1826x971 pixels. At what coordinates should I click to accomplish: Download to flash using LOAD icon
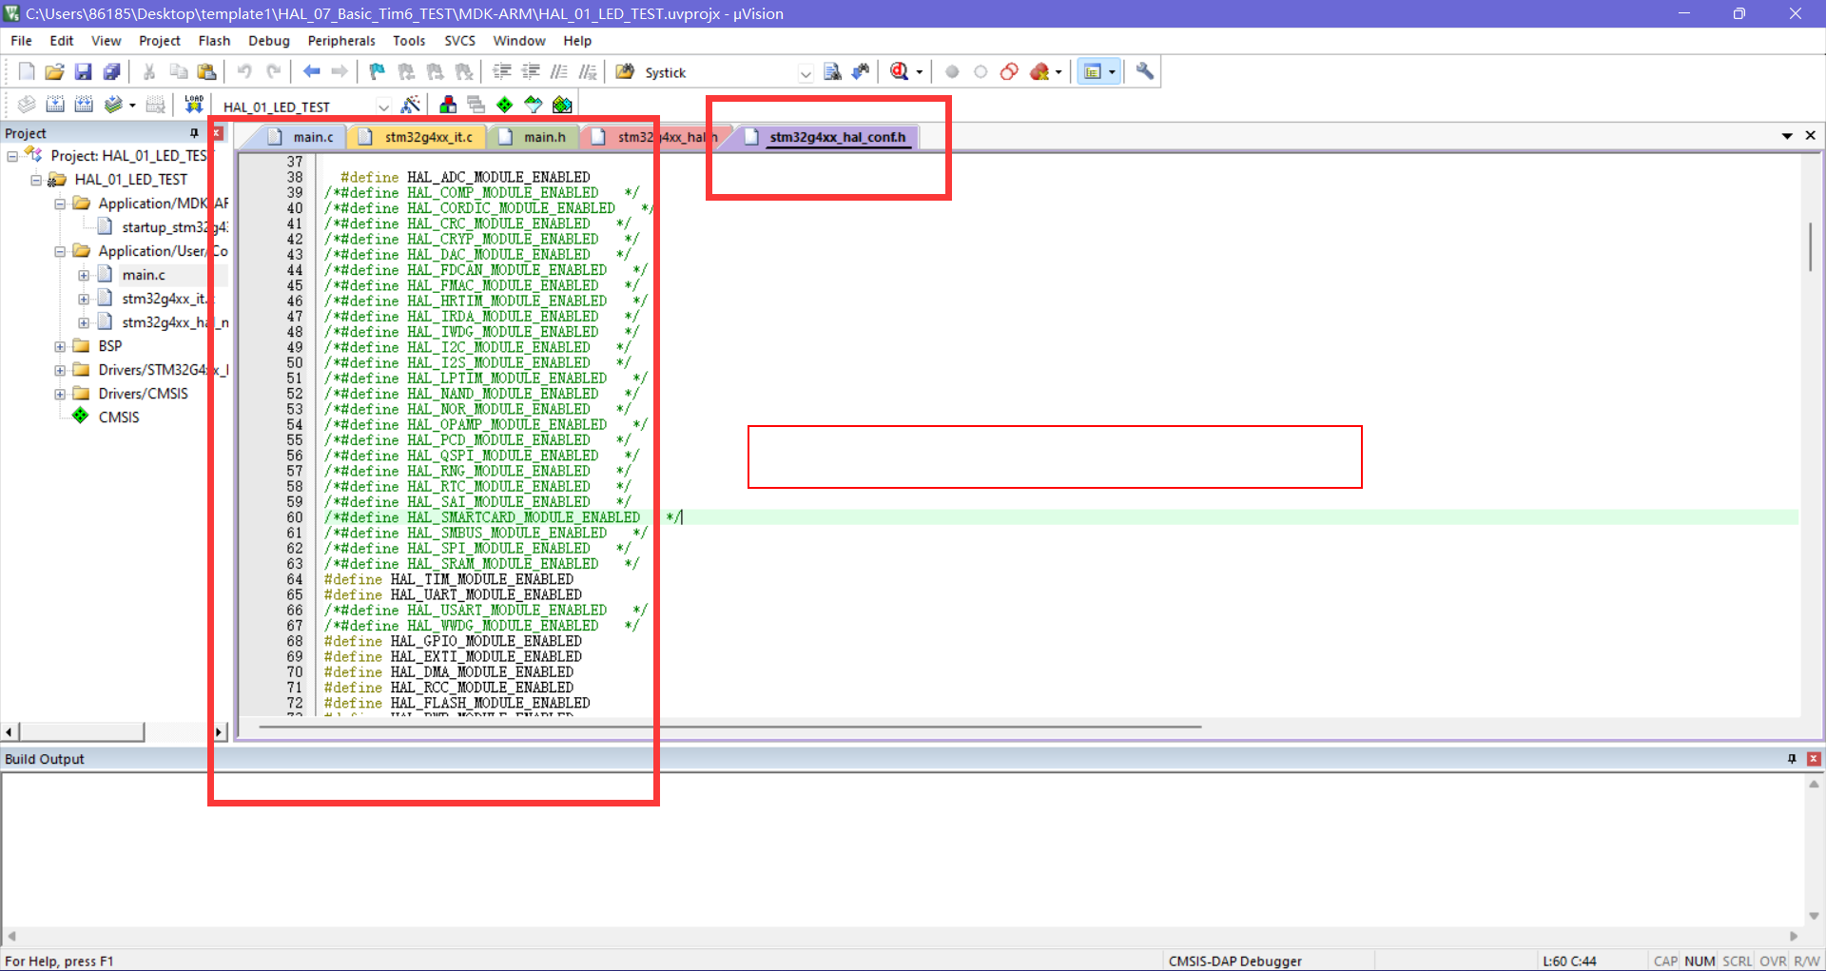point(194,105)
